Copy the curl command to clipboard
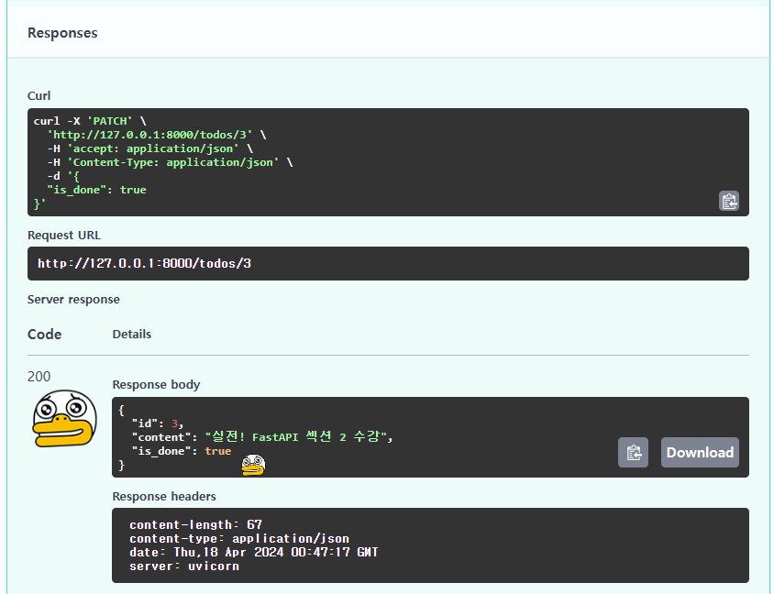Viewport: 774px width, 594px height. [728, 201]
